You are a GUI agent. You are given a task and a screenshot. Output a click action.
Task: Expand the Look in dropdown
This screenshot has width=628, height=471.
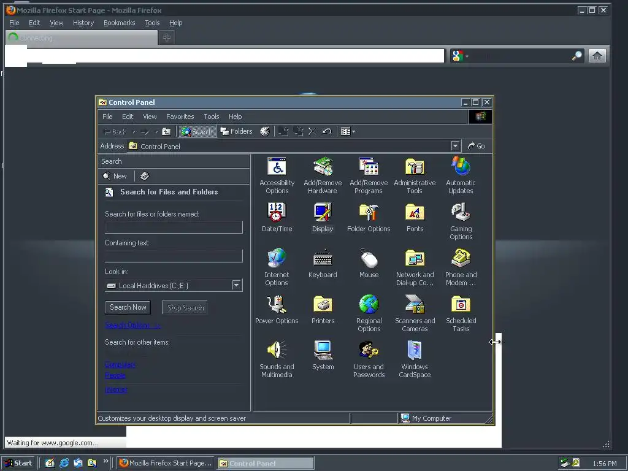pyautogui.click(x=236, y=285)
